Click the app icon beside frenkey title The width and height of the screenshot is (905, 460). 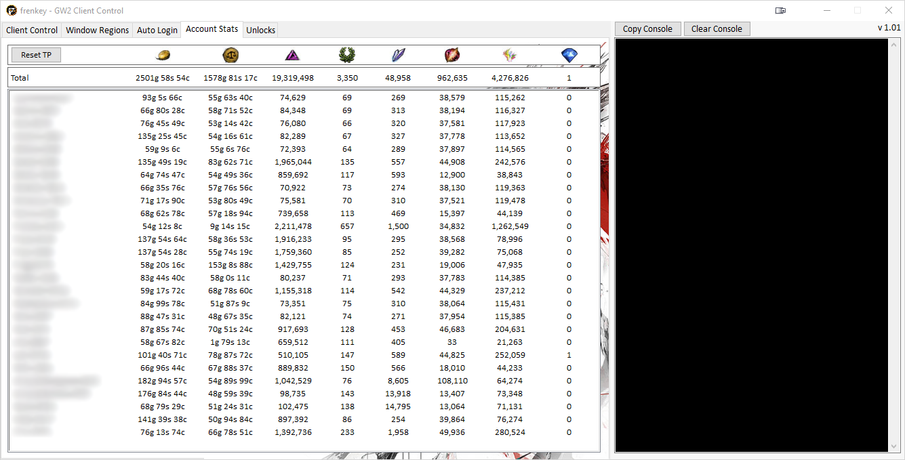[x=12, y=11]
